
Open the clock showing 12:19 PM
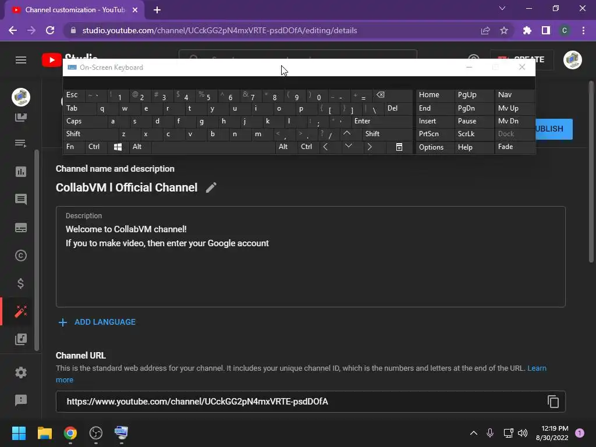pos(552,433)
